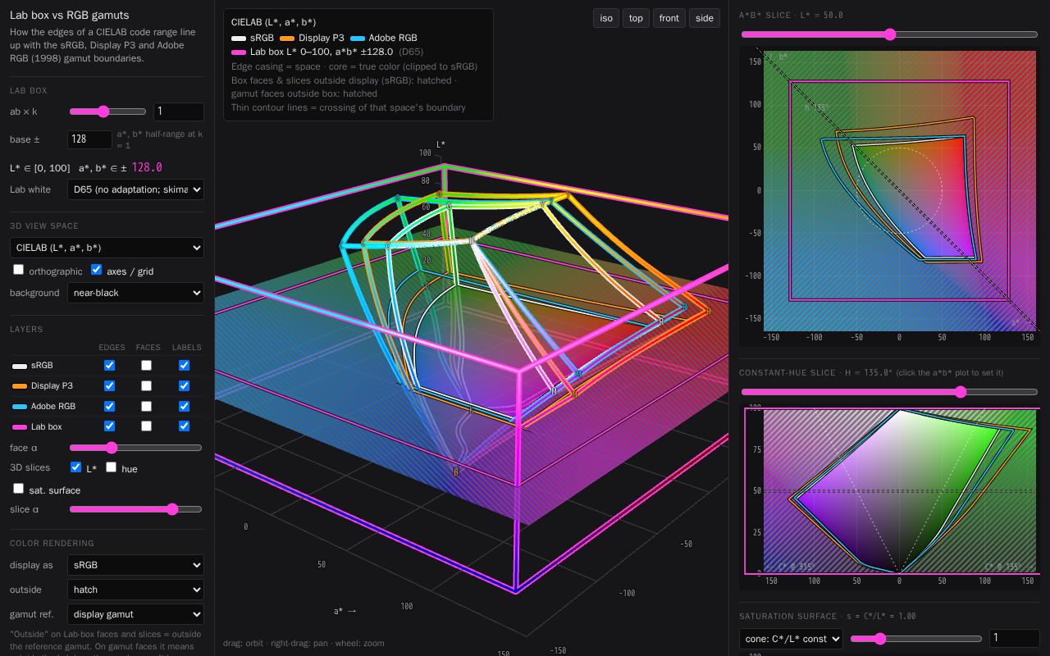Screen dimensions: 1050x656
Task: Open the gamut ref. dropdown
Action: (135, 614)
